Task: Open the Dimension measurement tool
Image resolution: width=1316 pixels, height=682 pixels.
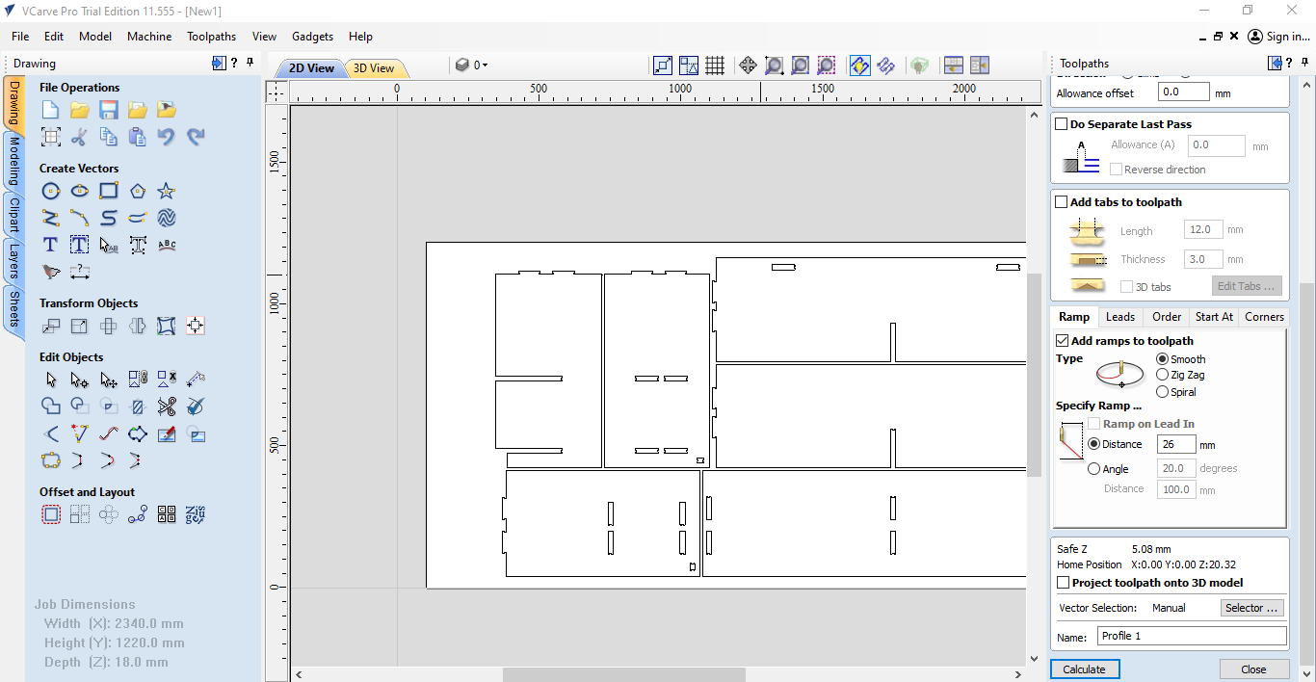Action: point(80,272)
